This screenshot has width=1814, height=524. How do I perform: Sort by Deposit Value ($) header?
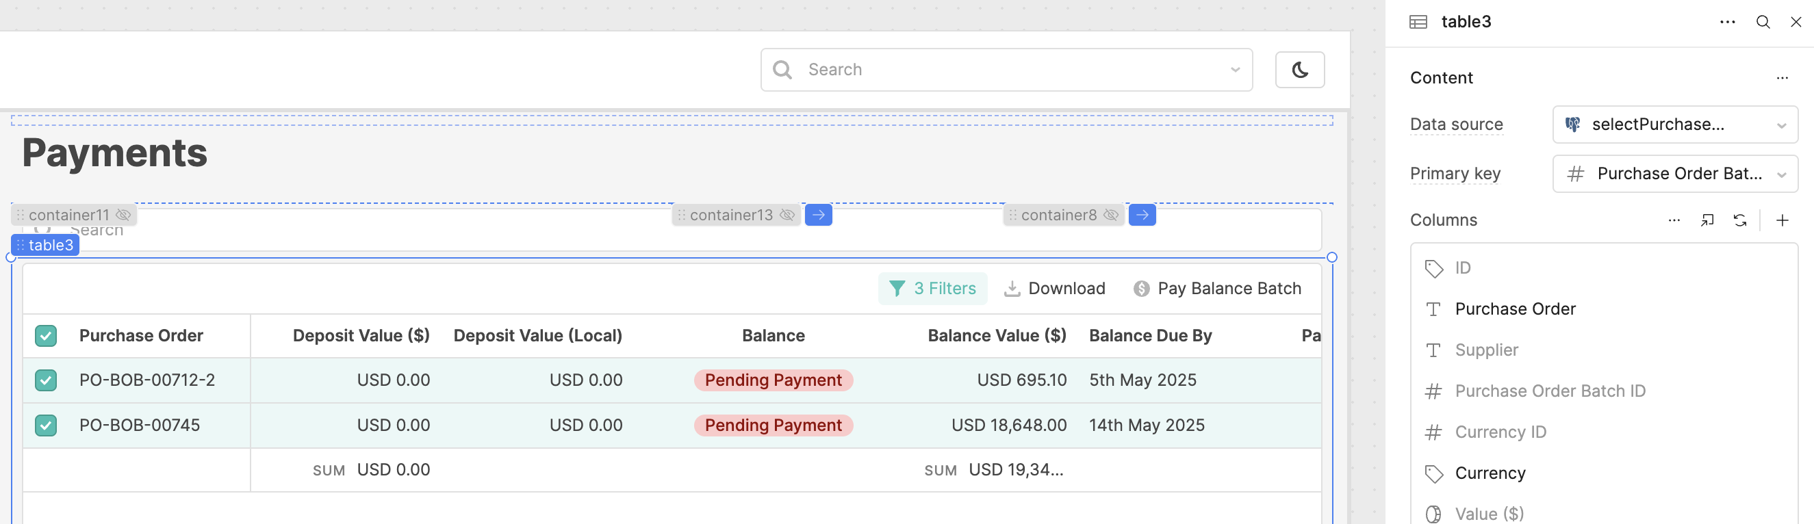[361, 335]
